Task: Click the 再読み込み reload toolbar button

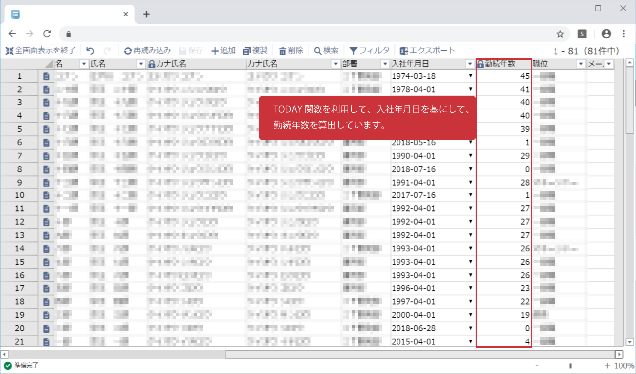Action: [x=148, y=50]
